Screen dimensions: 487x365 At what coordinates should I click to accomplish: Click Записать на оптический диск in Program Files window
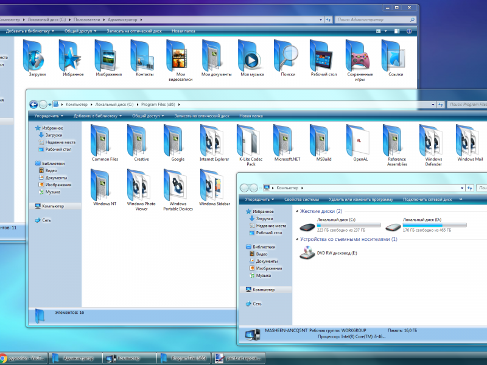pos(202,116)
